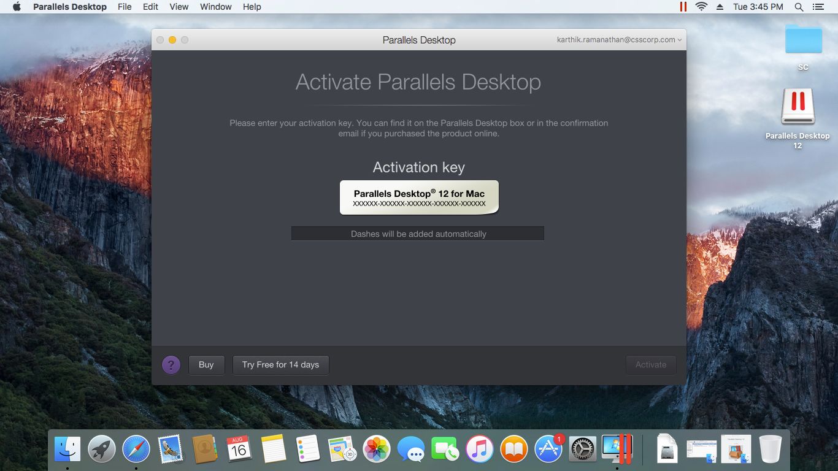The width and height of the screenshot is (838, 471).
Task: Click the Tue 3:45 PM clock
Action: coord(758,7)
